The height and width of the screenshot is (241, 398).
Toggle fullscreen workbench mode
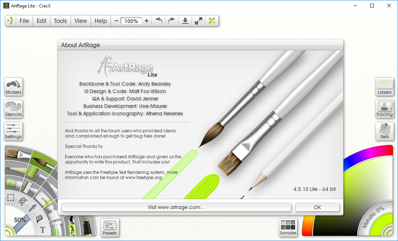pos(199,21)
